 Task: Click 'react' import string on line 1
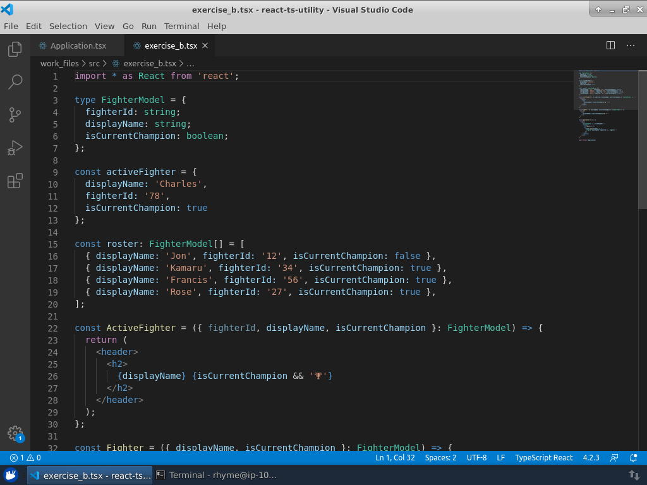(215, 76)
